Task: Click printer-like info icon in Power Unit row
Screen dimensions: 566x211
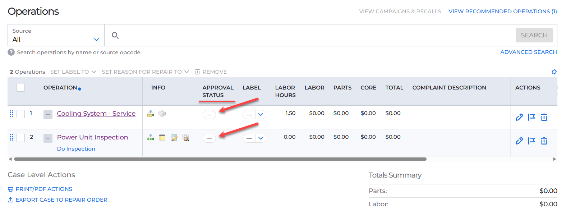Action: click(185, 137)
